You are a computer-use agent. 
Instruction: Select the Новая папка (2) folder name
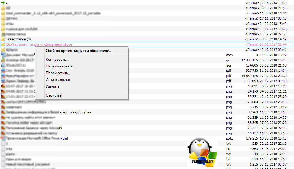(x=18, y=39)
